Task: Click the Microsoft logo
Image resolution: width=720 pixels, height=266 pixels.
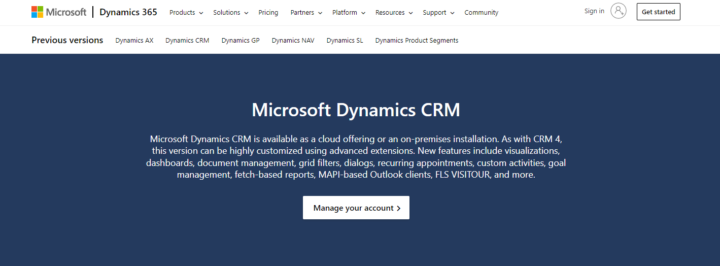Action: [x=59, y=12]
